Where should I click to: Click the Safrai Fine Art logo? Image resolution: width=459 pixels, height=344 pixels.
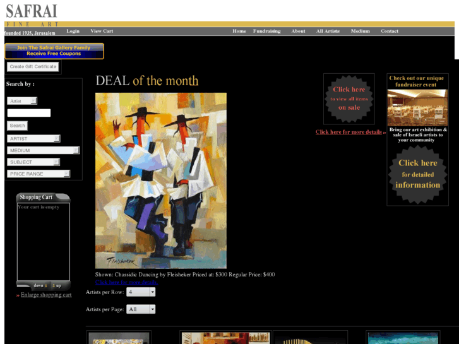pyautogui.click(x=32, y=15)
